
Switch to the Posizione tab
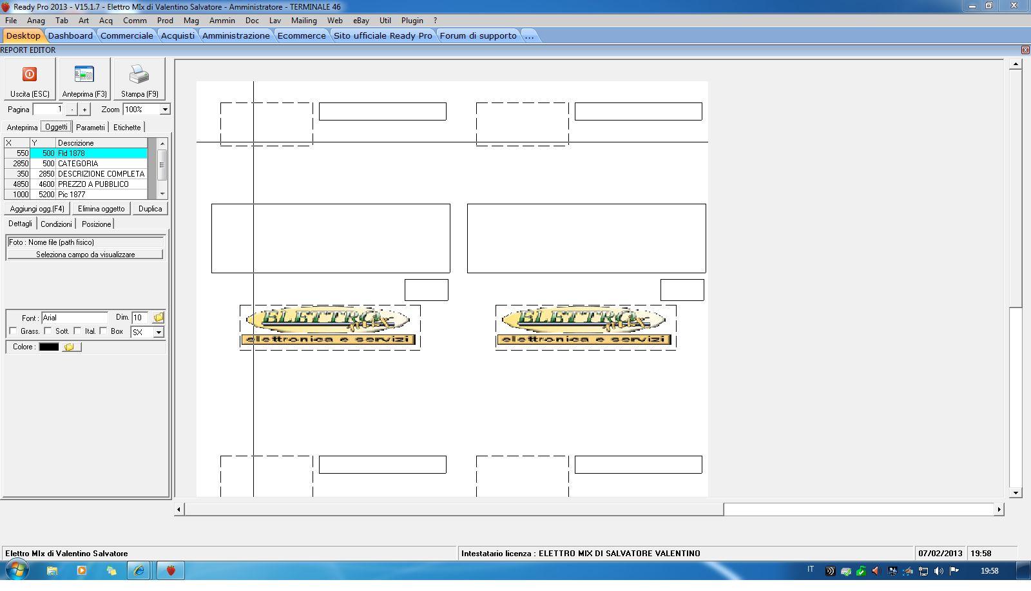pos(96,224)
